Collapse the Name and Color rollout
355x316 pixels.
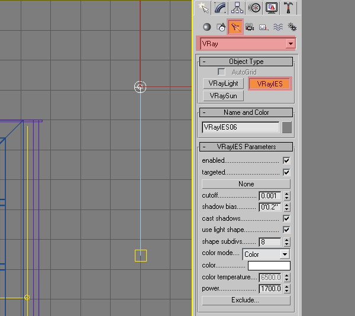[x=246, y=112]
